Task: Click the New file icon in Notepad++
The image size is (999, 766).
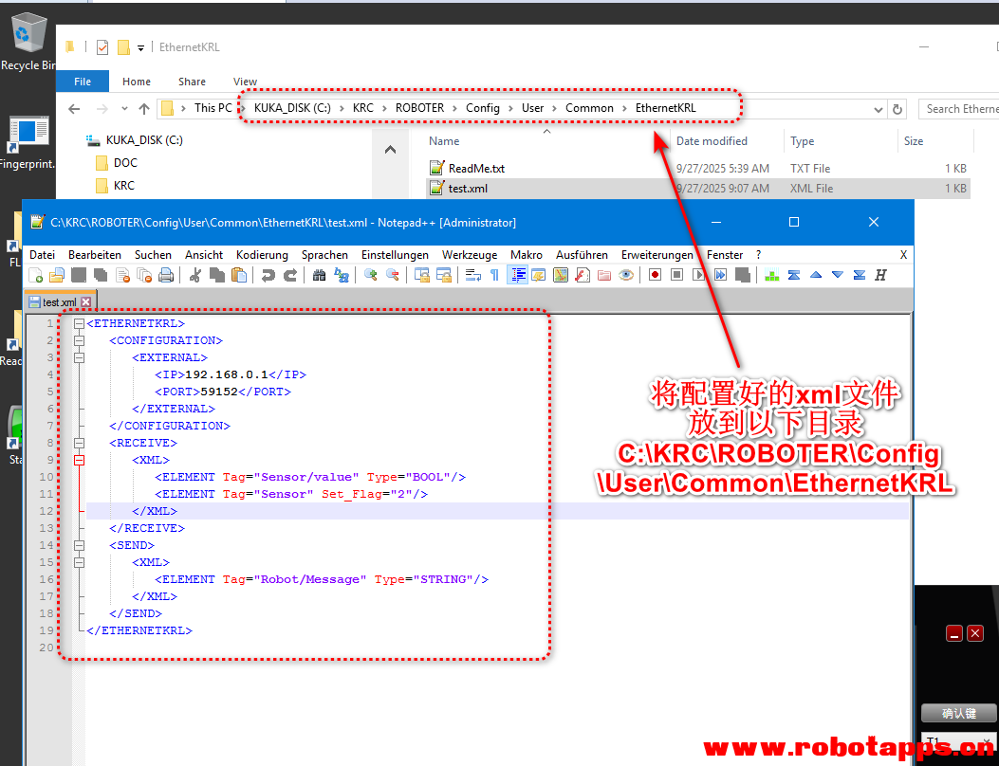Action: [36, 275]
